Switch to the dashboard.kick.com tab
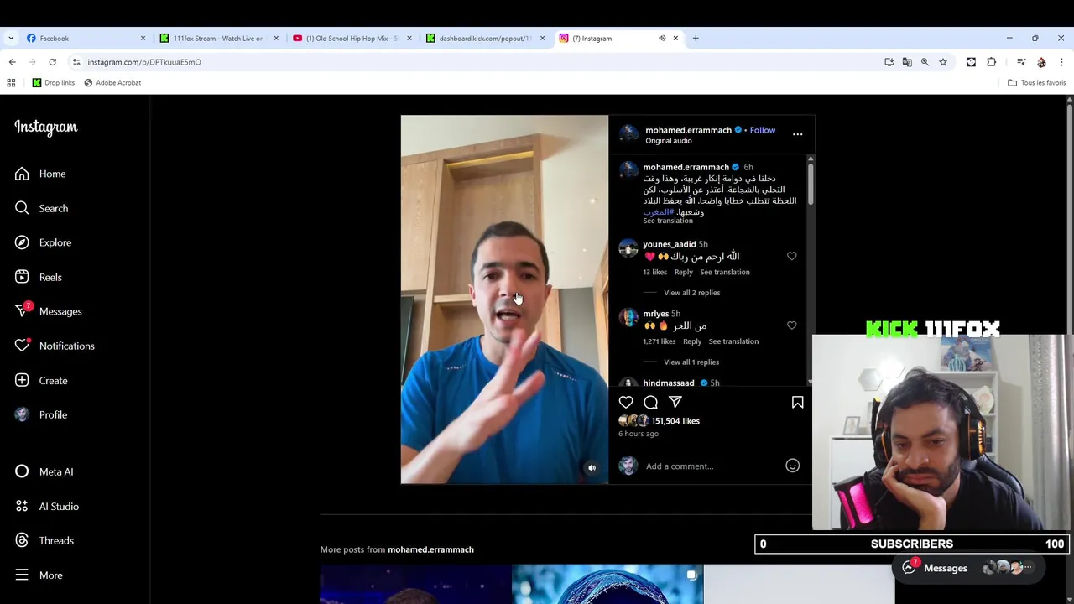The height and width of the screenshot is (604, 1074). point(485,38)
